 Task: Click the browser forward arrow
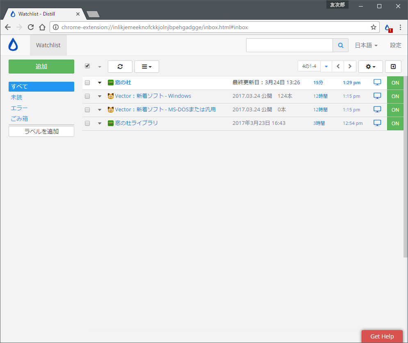pyautogui.click(x=19, y=27)
